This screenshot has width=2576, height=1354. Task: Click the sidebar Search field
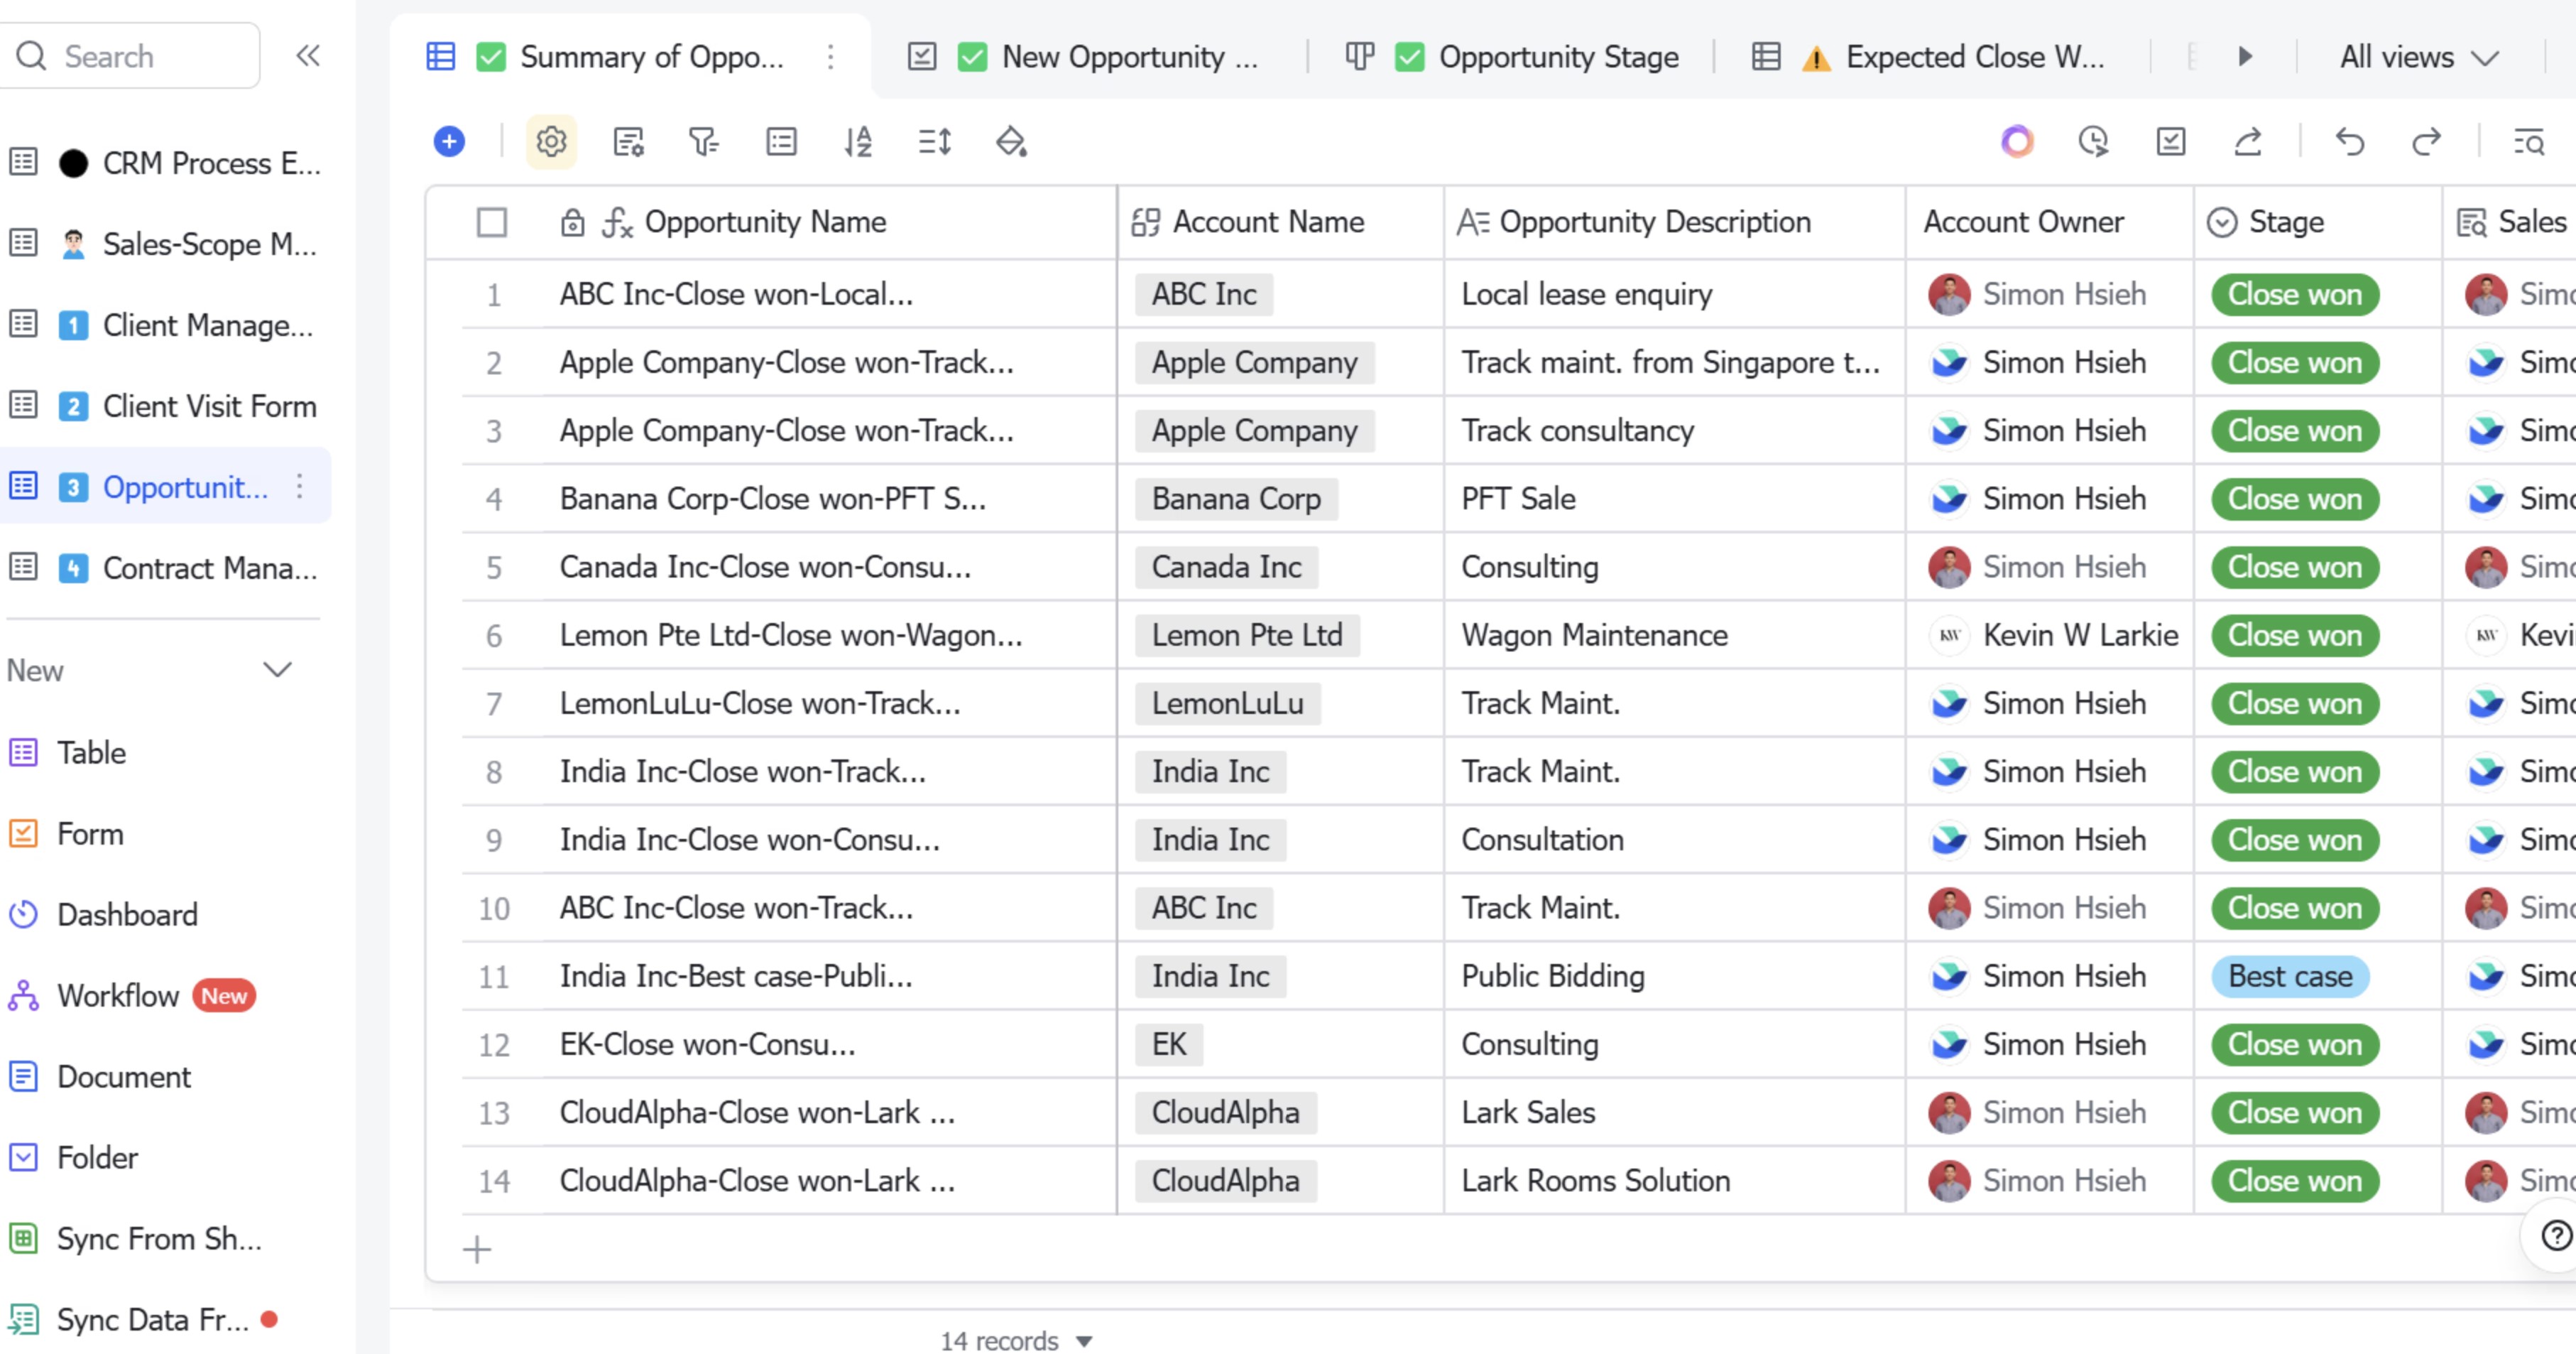pos(140,56)
